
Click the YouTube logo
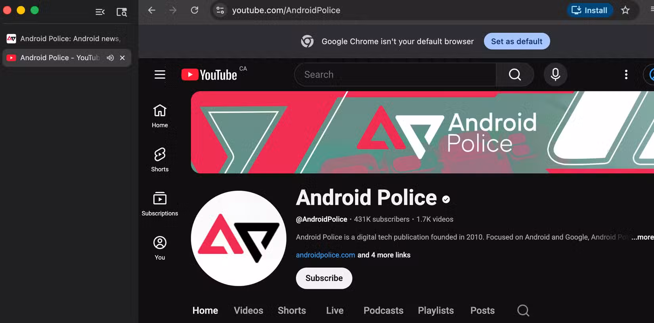(x=209, y=74)
